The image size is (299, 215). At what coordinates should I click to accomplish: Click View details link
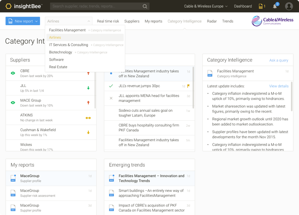coord(278,86)
